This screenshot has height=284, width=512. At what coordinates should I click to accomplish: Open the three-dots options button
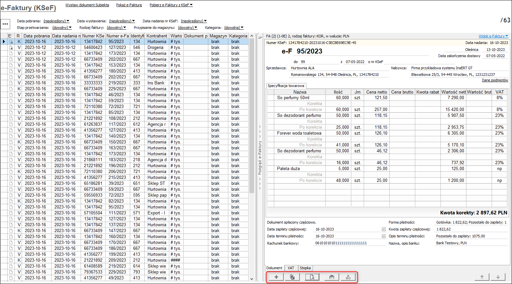pos(5,24)
